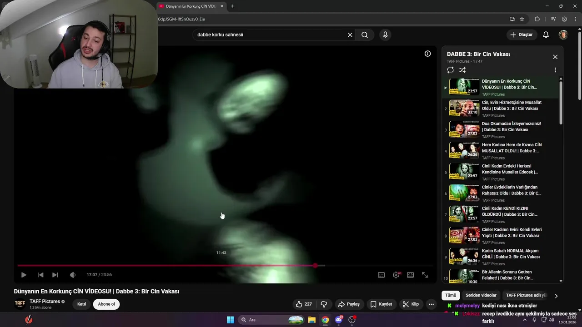Share the video via Paylaş

click(349, 304)
